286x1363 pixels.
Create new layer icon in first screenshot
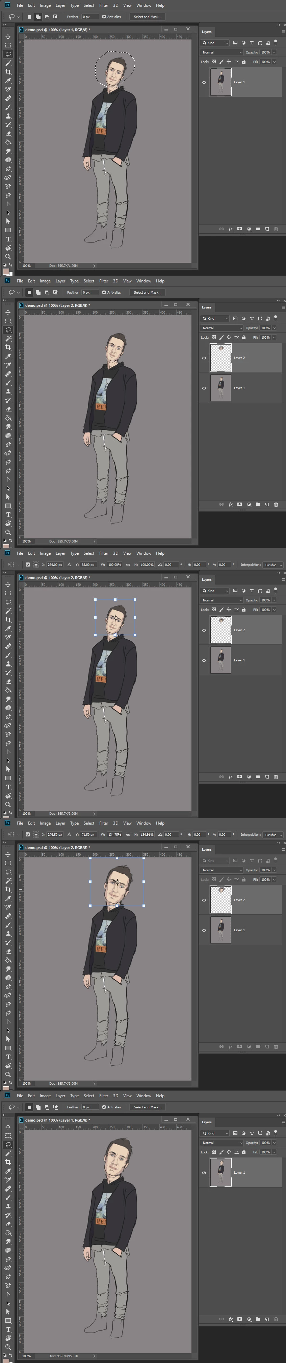click(267, 229)
